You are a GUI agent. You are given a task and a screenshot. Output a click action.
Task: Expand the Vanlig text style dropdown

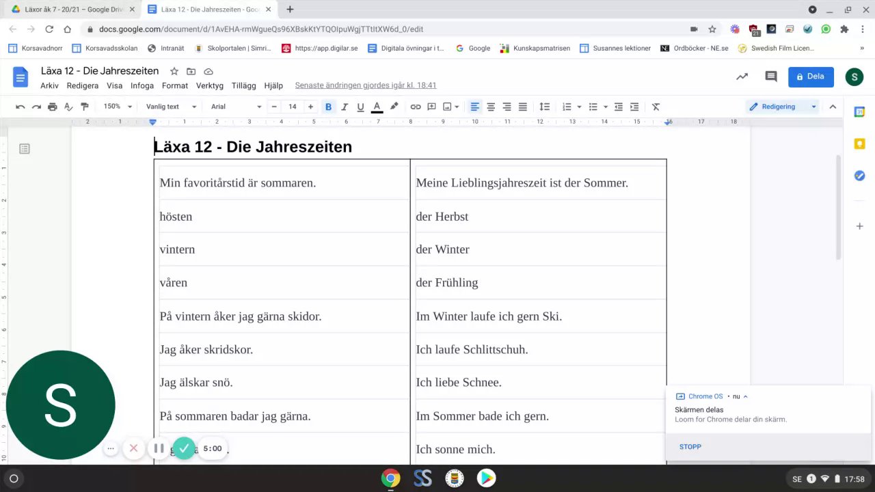pyautogui.click(x=171, y=107)
